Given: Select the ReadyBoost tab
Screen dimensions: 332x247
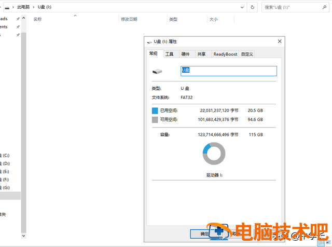Looking at the screenshot, I should point(225,54).
